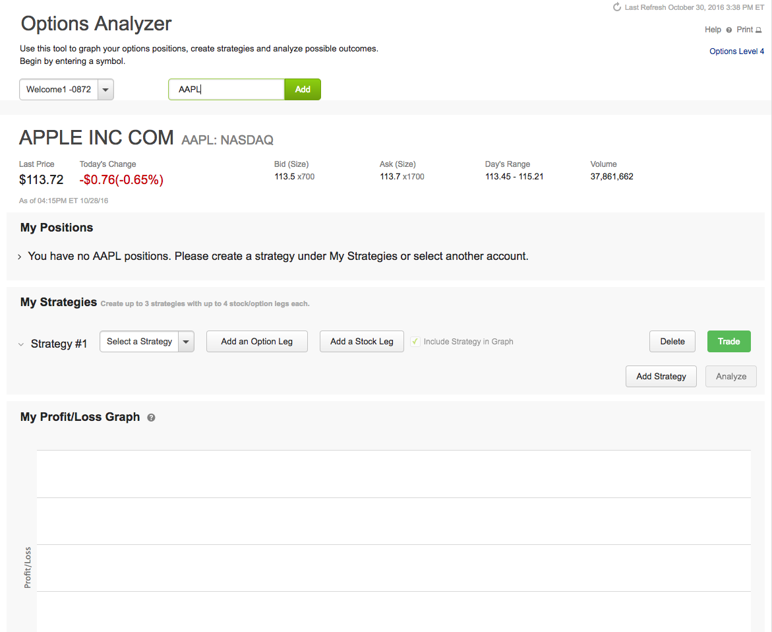Click the Analyze button
This screenshot has width=772, height=632.
tap(731, 376)
